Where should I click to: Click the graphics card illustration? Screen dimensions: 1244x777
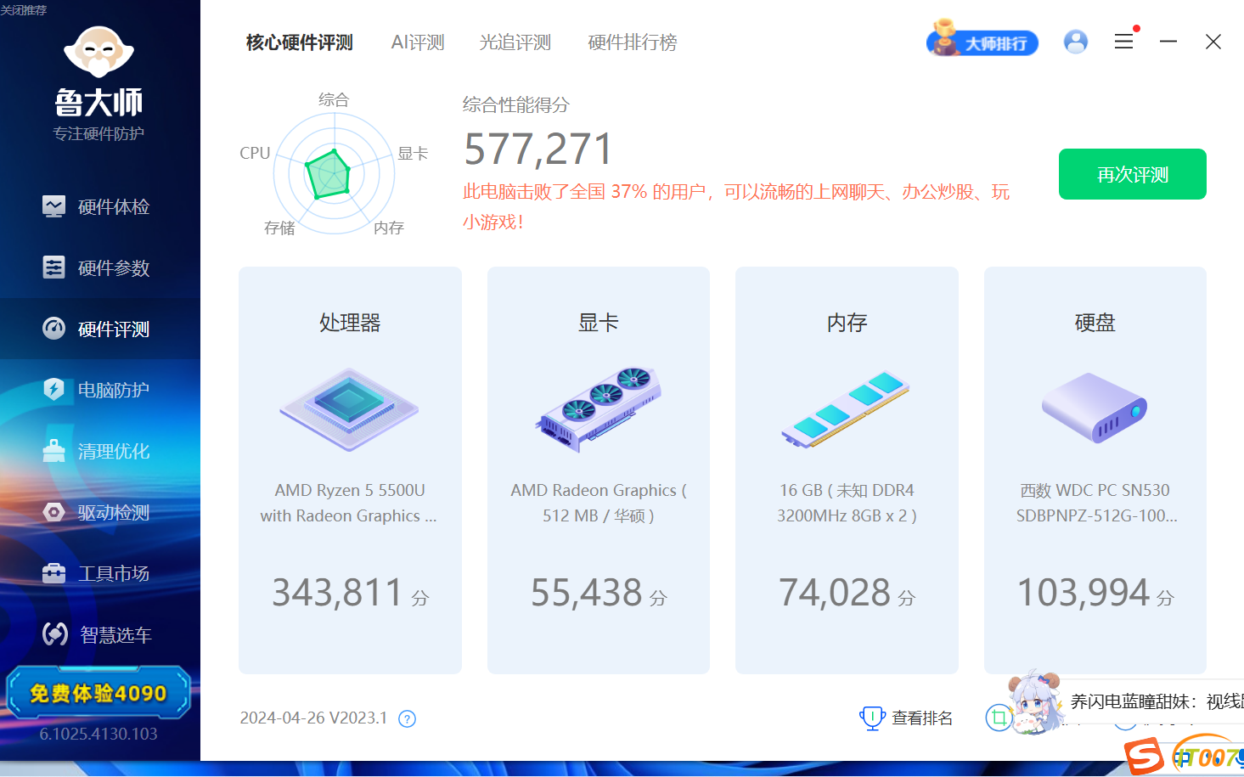pos(599,409)
